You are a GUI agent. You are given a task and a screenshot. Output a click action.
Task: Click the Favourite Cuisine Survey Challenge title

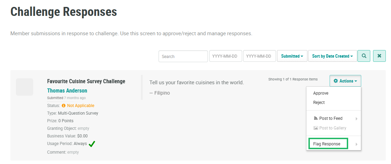coord(86,81)
